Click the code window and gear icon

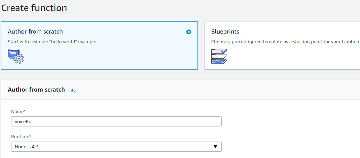coord(15,56)
